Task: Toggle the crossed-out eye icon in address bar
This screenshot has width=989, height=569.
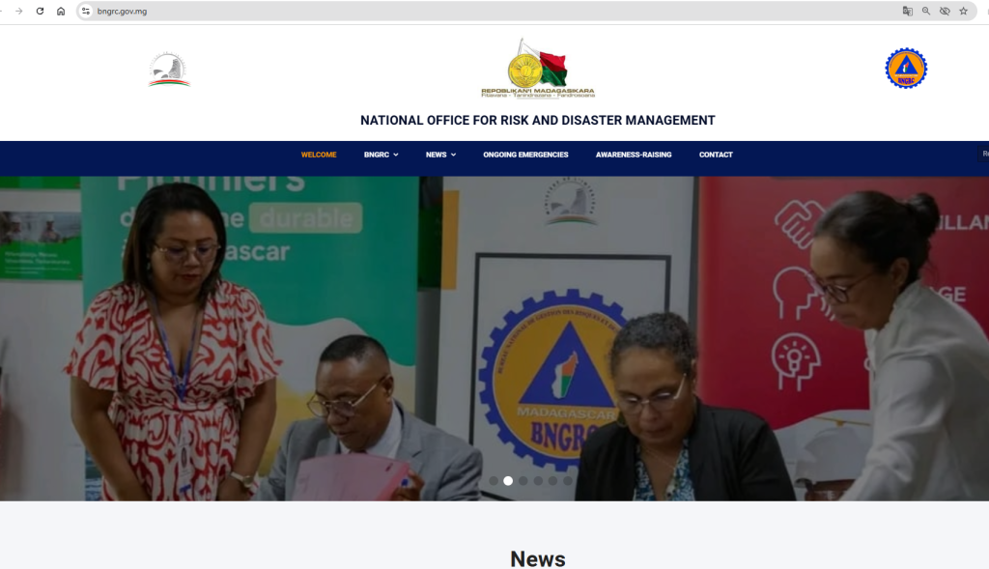Action: 945,12
